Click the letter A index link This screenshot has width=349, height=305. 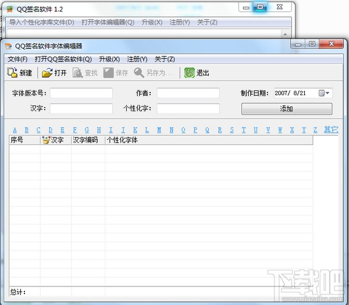(x=15, y=130)
